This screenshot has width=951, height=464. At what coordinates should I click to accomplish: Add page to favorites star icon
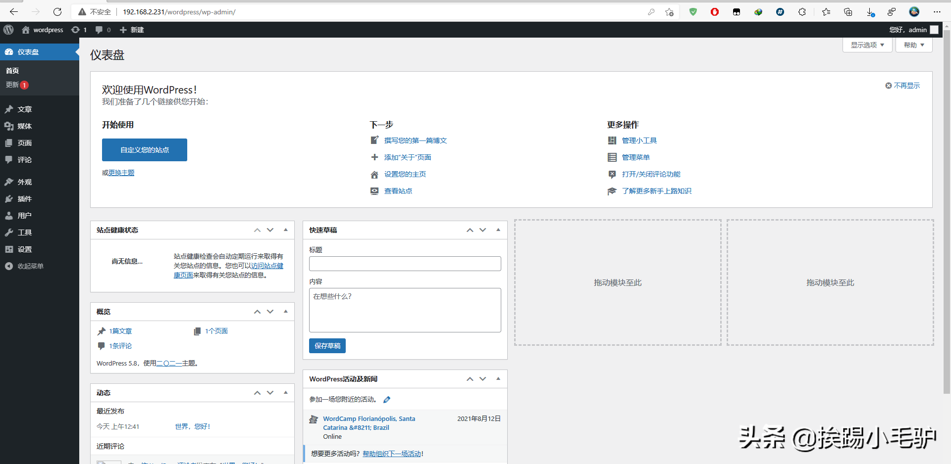click(669, 12)
